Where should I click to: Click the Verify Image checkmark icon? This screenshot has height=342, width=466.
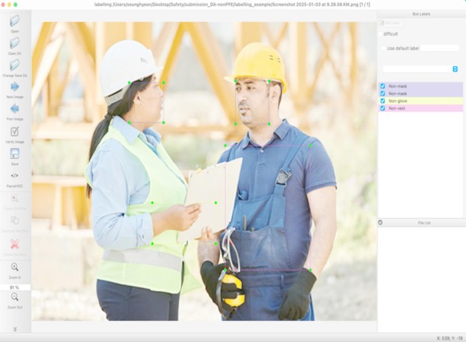point(14,131)
